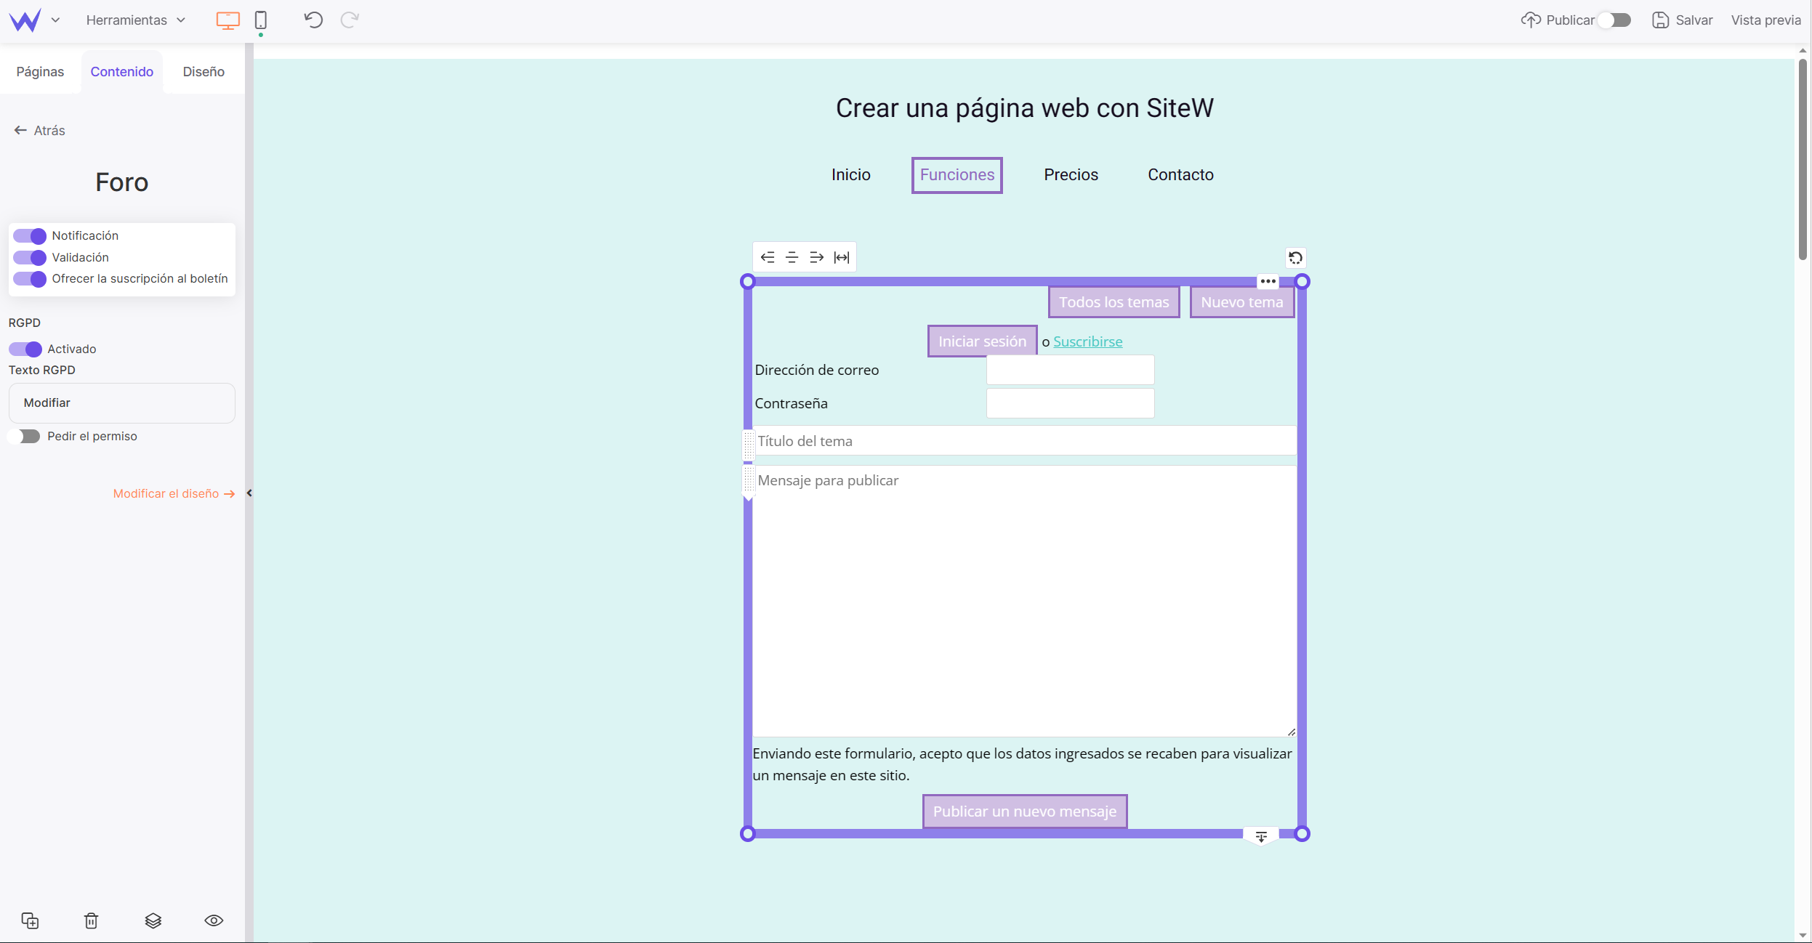The image size is (1812, 943).
Task: Enable Pedir el permiso switch
Action: [x=24, y=436]
